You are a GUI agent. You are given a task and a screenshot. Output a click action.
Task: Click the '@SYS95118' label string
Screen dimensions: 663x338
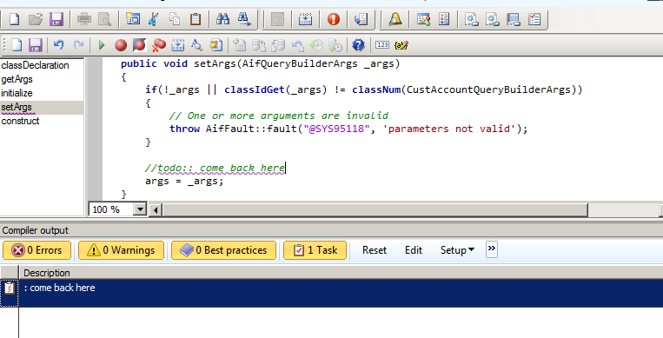coord(336,129)
